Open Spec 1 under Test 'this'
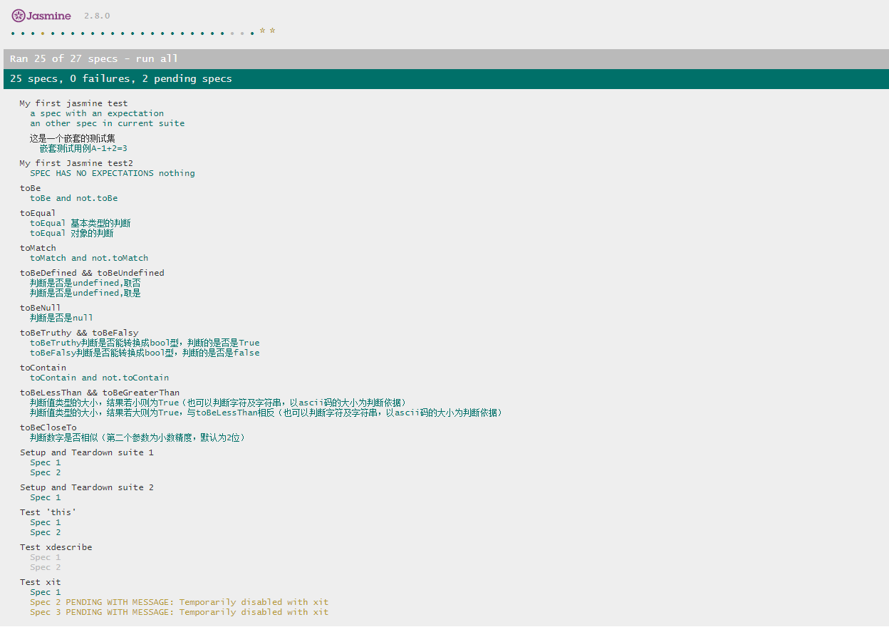The width and height of the screenshot is (889, 627). point(46,522)
